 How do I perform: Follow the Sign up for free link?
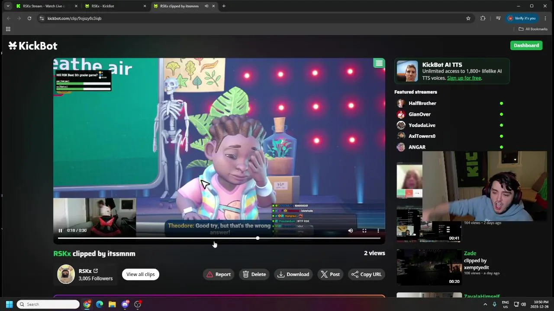(x=464, y=78)
